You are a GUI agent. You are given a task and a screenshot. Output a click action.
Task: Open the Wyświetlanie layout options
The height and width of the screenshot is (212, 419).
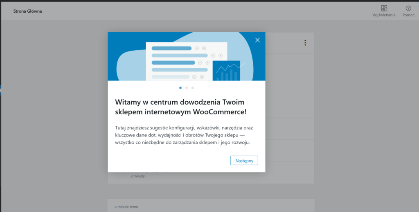point(384,11)
